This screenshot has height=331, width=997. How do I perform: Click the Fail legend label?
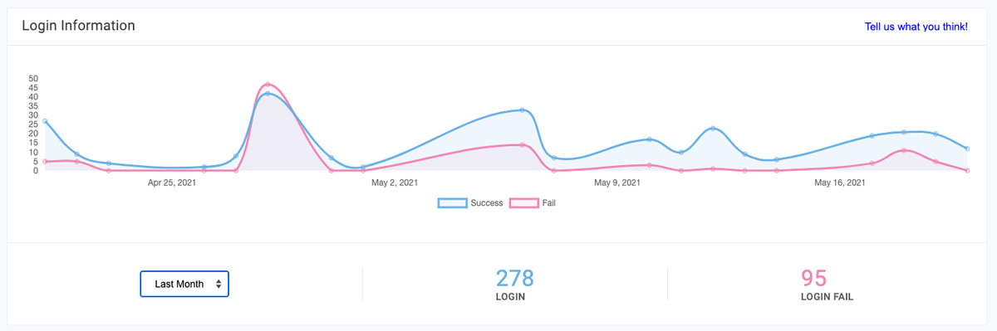click(x=548, y=202)
